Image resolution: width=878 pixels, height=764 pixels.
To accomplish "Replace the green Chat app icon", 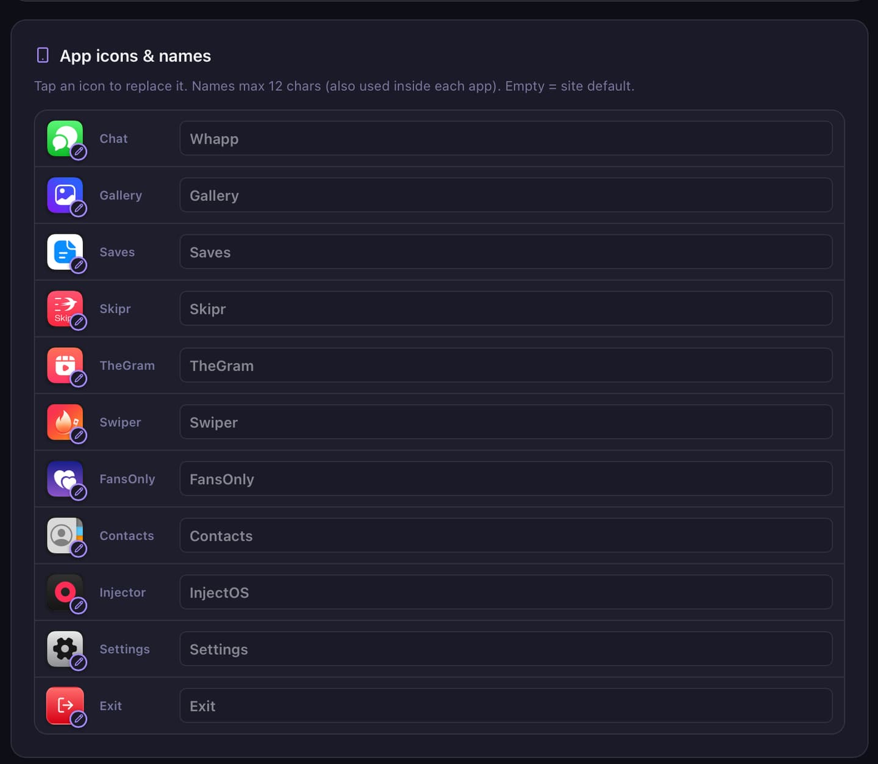I will click(65, 139).
